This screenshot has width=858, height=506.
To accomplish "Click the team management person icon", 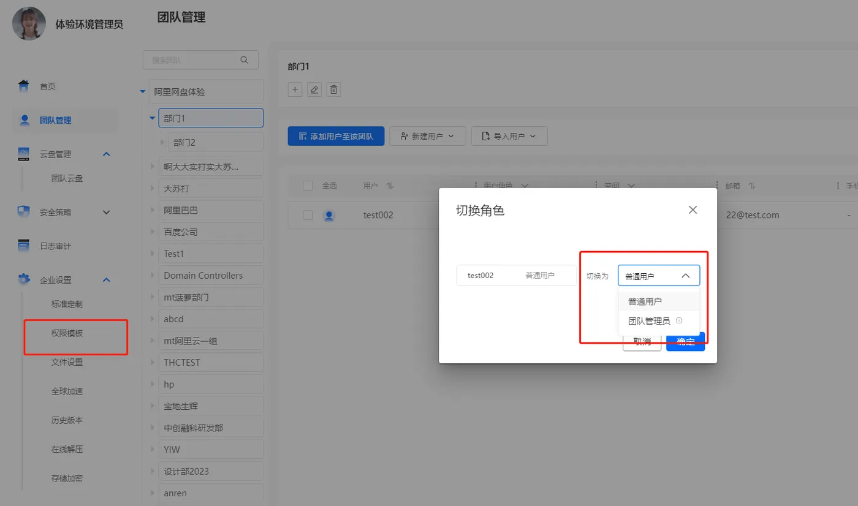I will [x=25, y=120].
